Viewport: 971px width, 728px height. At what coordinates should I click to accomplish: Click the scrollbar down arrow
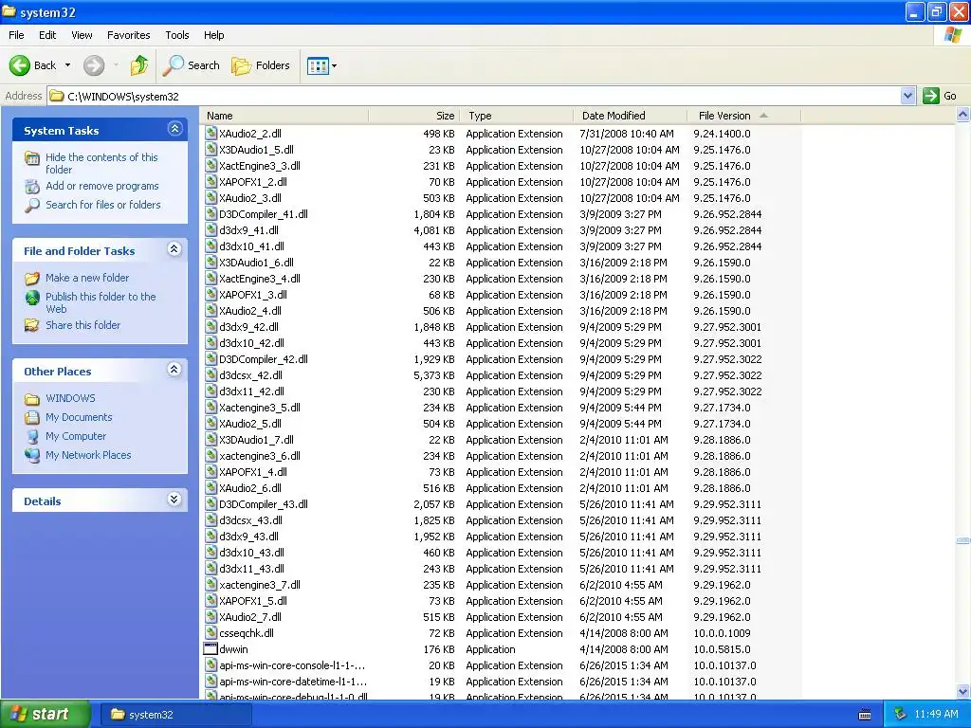tap(963, 691)
